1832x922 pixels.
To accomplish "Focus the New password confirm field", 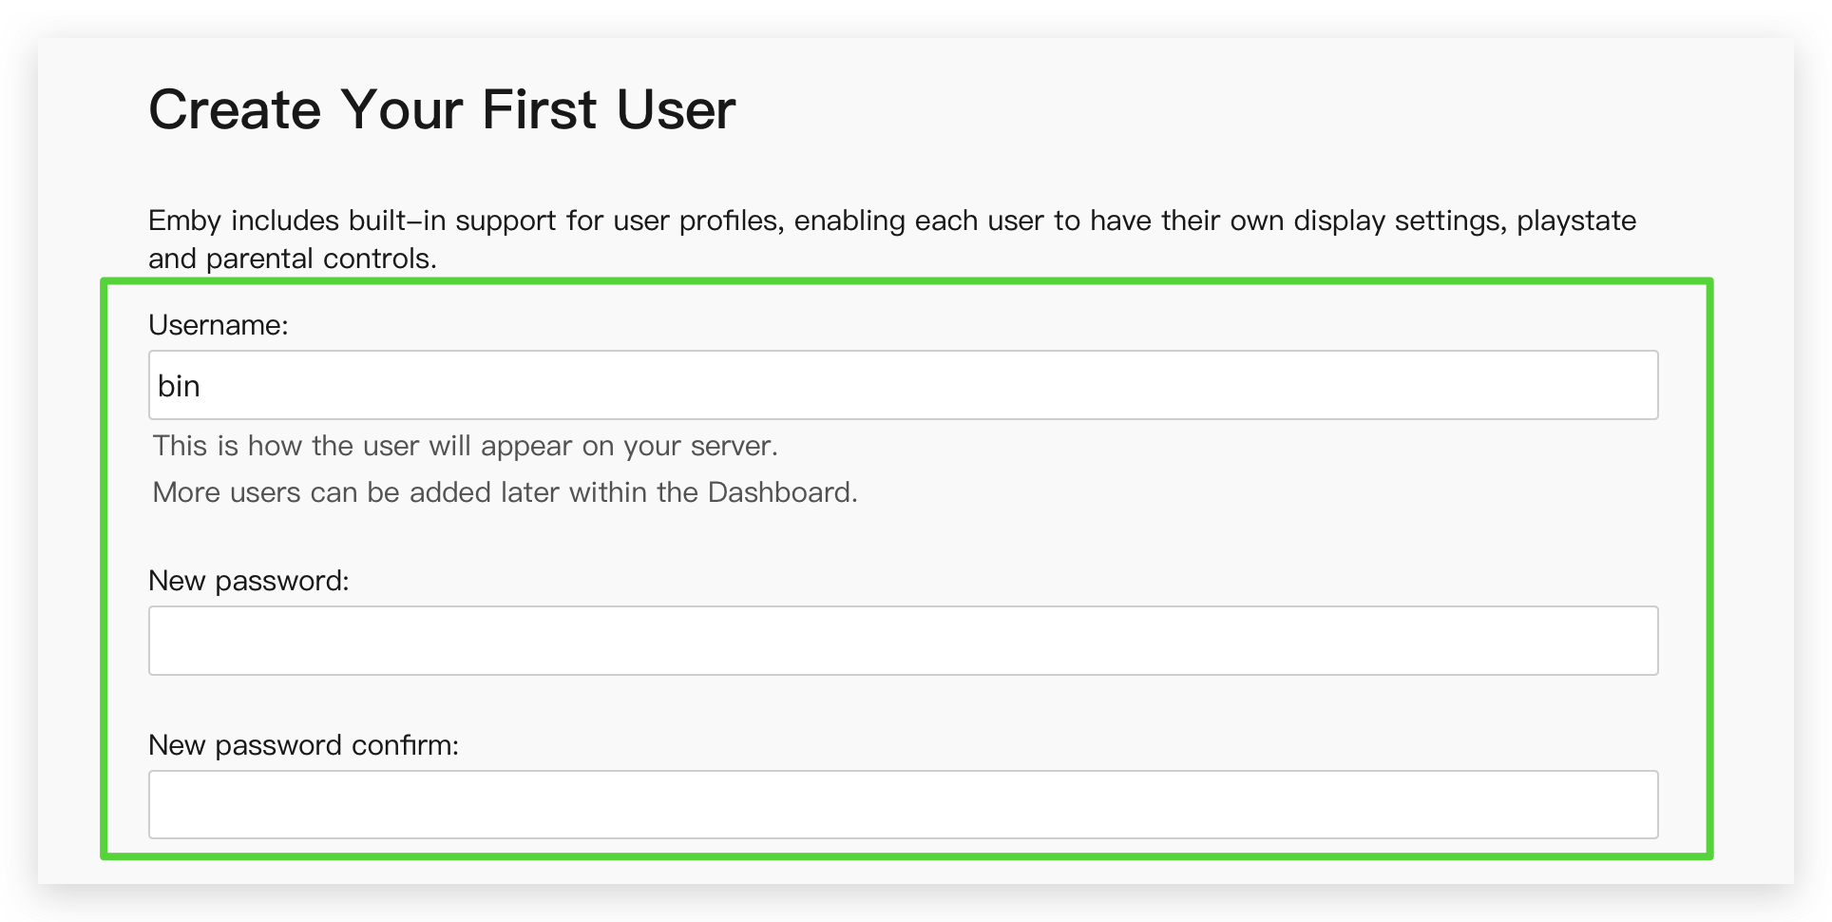I will click(x=903, y=805).
